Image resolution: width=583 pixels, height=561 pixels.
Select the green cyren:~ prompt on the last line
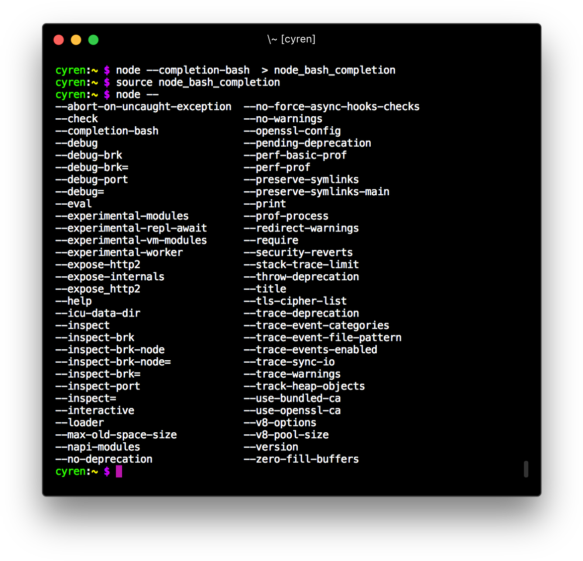77,471
